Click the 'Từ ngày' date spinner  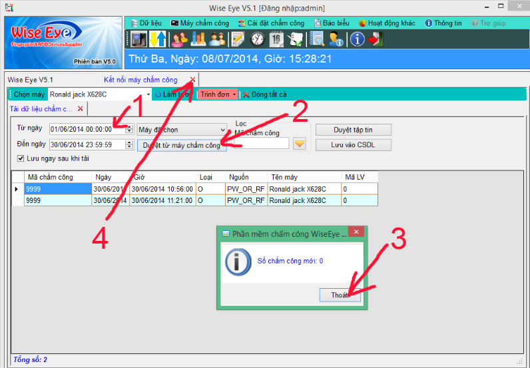(129, 129)
